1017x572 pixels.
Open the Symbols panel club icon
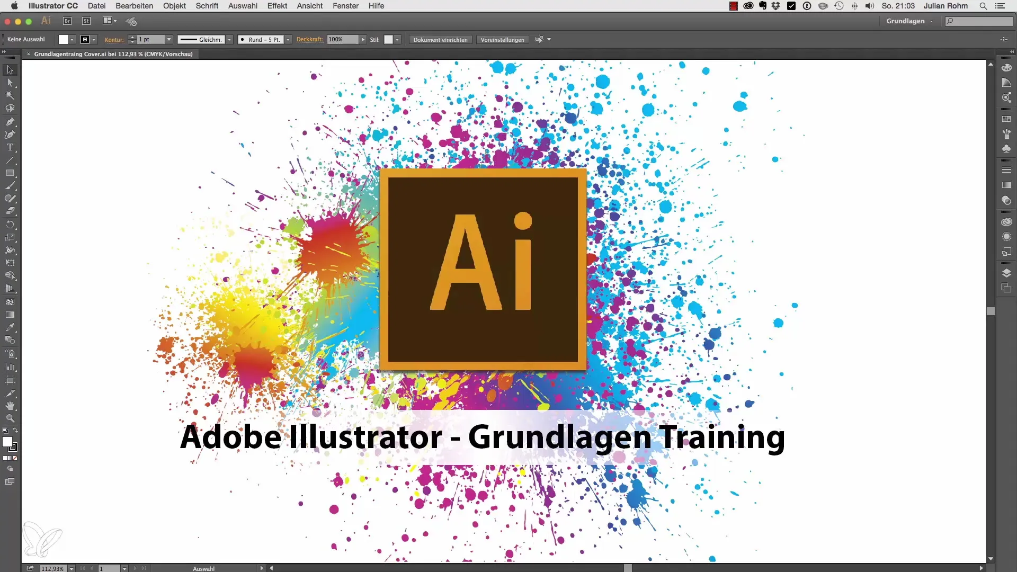pyautogui.click(x=1006, y=149)
